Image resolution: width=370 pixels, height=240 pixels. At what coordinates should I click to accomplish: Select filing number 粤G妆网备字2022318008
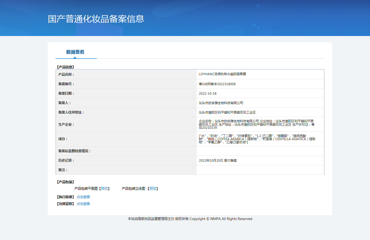(x=217, y=84)
